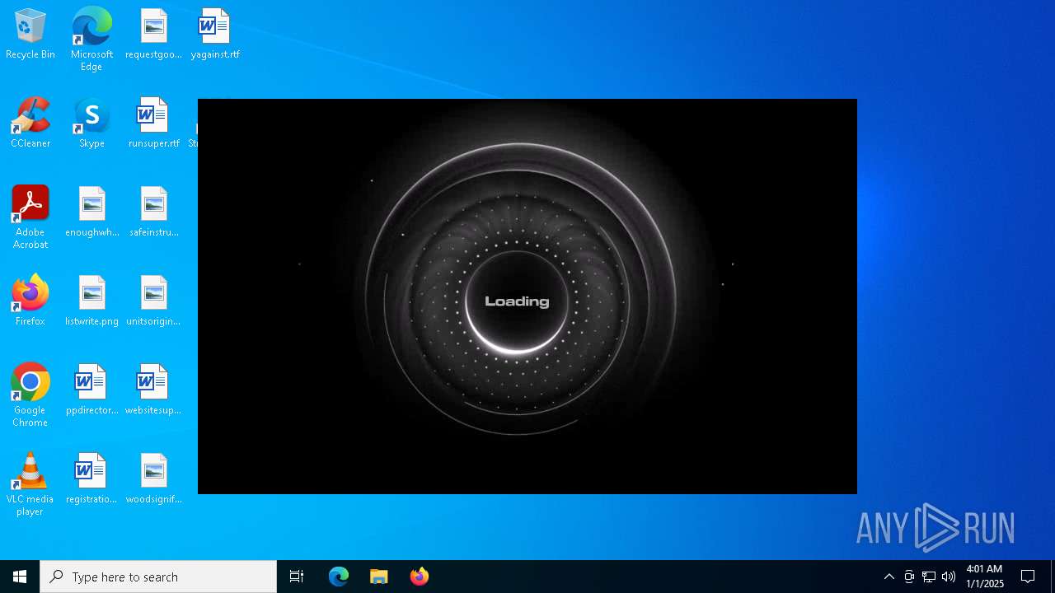Select the runsuper.rtf document
Viewport: 1055px width, 593px height.
point(153,123)
